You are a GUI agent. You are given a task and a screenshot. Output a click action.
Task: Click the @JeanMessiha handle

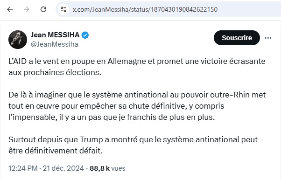[55, 44]
